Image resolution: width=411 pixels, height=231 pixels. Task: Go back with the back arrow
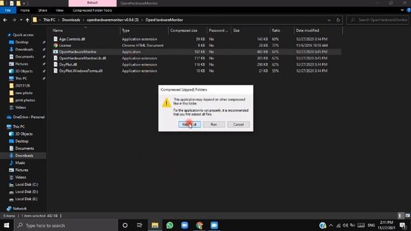(5, 20)
